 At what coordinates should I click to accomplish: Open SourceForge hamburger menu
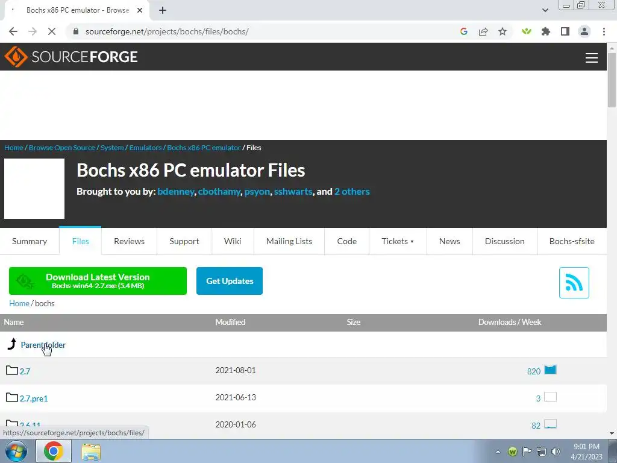592,57
